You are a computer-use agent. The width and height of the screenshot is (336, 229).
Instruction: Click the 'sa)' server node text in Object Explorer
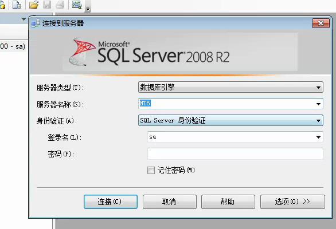tap(21, 46)
